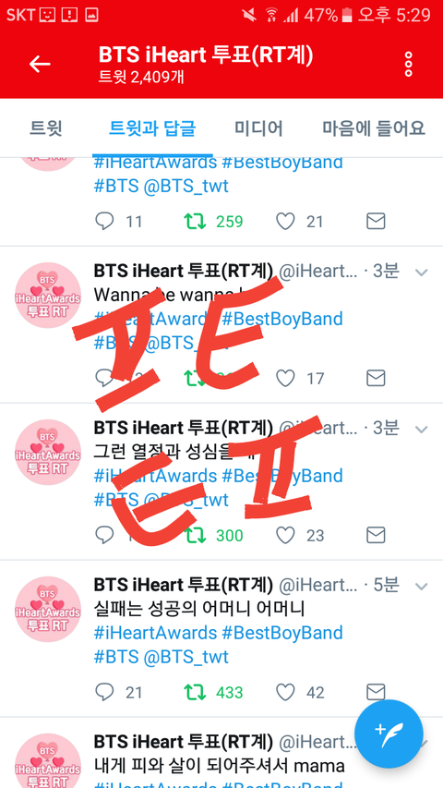Viewport: 443px width, 788px height.
Task: Tap retweet icon showing 300
Action: click(x=195, y=536)
